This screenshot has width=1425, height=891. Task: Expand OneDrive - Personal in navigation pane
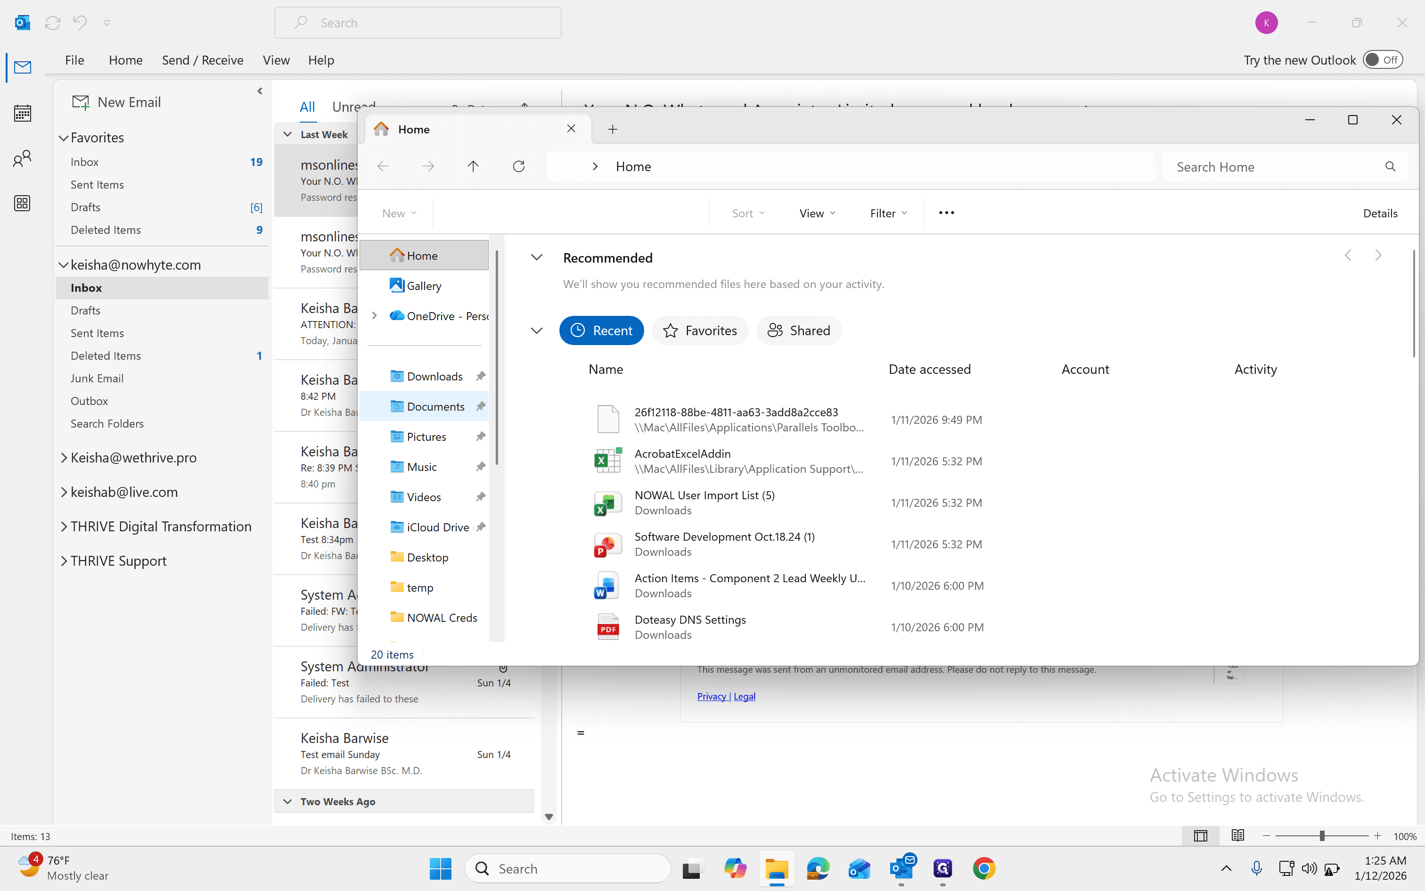[x=374, y=316]
